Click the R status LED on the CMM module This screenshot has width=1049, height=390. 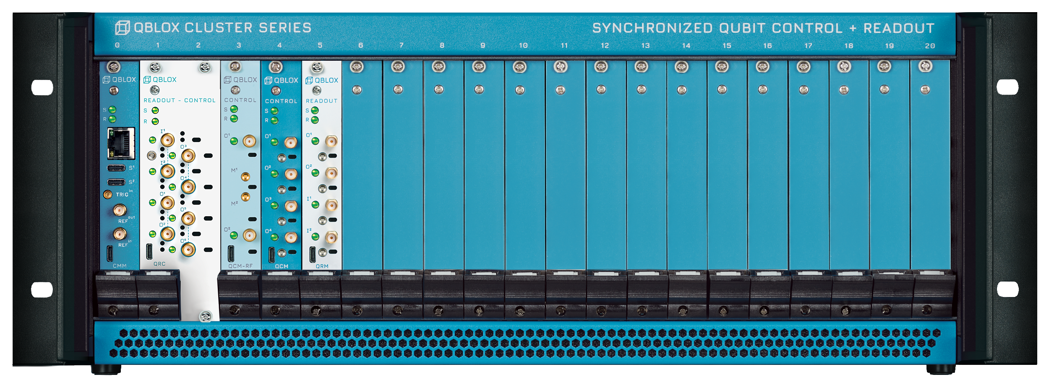[x=112, y=119]
